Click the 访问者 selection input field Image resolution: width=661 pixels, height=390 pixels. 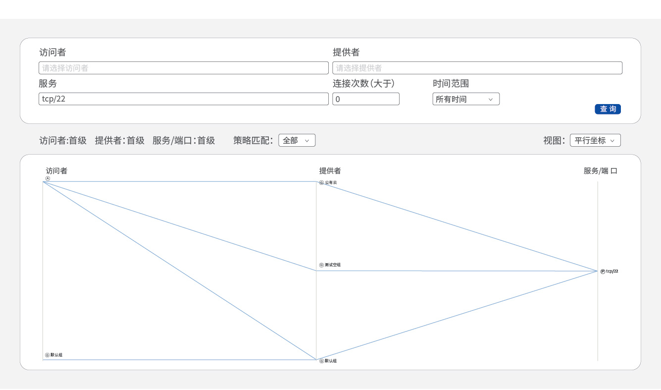pos(184,68)
